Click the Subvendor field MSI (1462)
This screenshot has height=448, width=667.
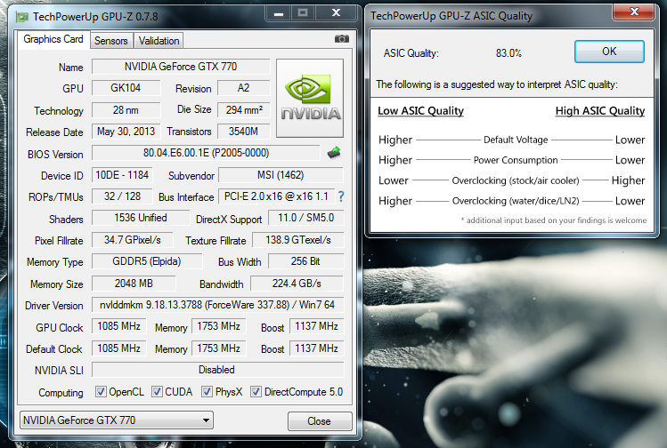[281, 175]
